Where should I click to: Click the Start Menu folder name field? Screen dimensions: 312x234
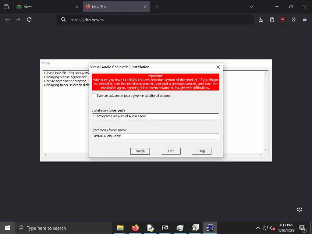coord(155,136)
